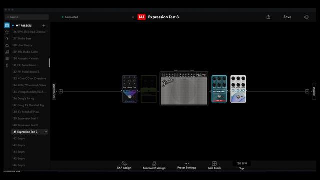Click the OUTPUT label

(x=314, y=91)
